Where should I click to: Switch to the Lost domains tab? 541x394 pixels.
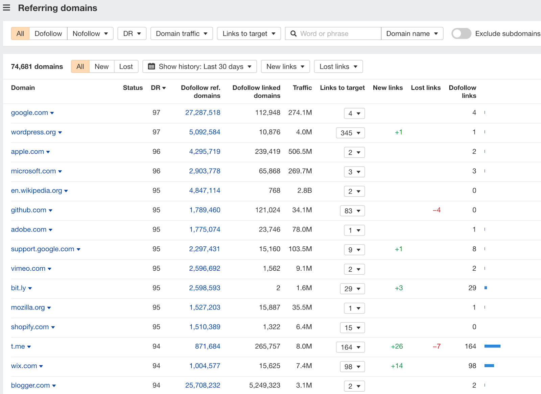point(126,67)
